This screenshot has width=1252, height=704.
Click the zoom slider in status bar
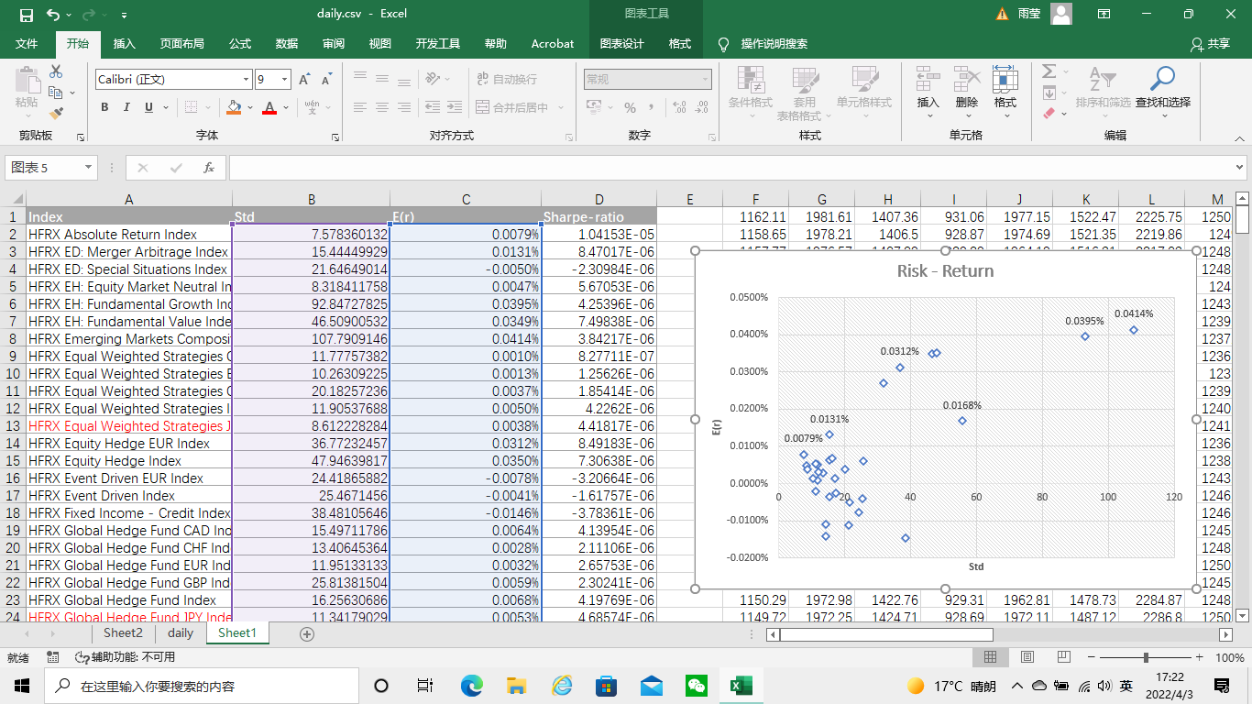[x=1146, y=657]
